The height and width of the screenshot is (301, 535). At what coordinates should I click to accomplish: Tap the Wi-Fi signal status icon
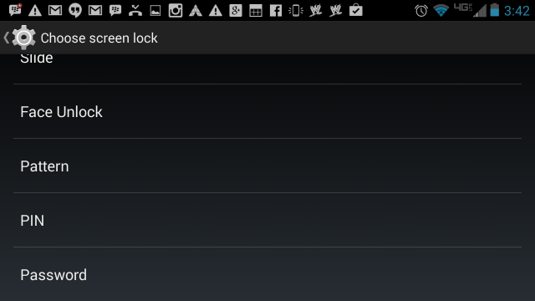pos(441,11)
